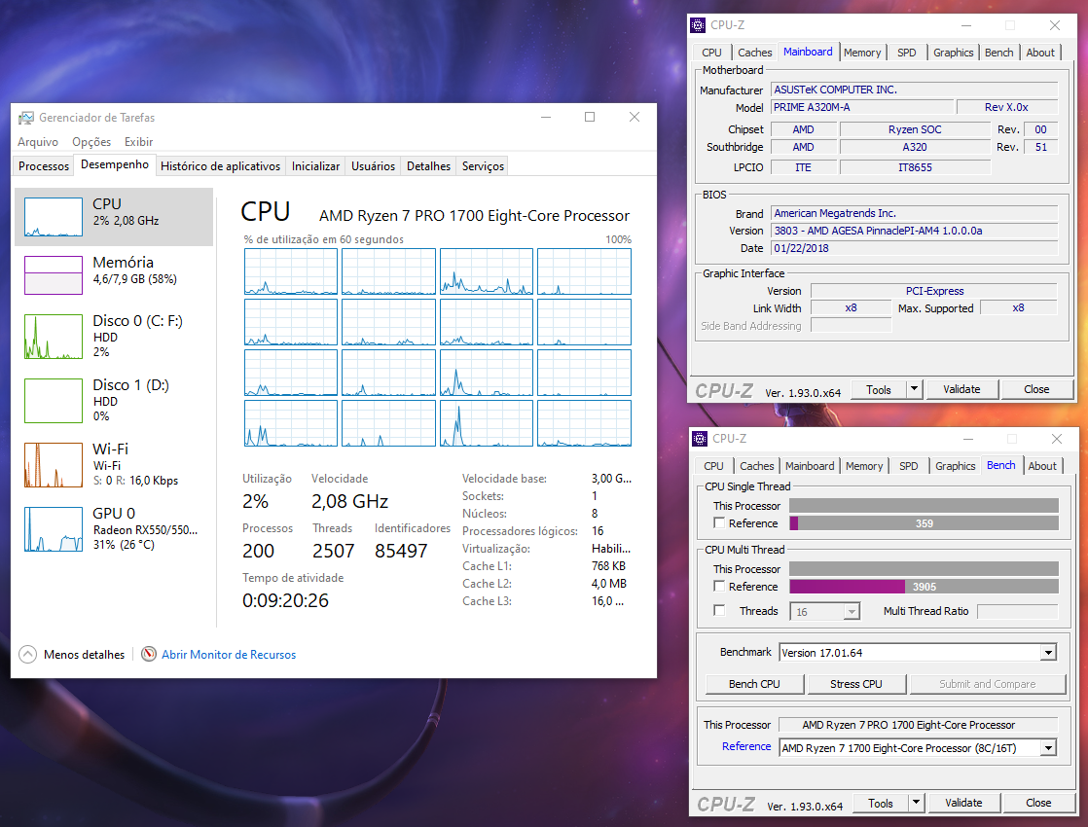Click the Menos detalhes label

[x=84, y=654]
